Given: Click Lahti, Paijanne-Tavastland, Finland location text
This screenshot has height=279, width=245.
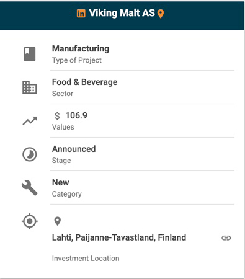Looking at the screenshot, I should pyautogui.click(x=119, y=237).
